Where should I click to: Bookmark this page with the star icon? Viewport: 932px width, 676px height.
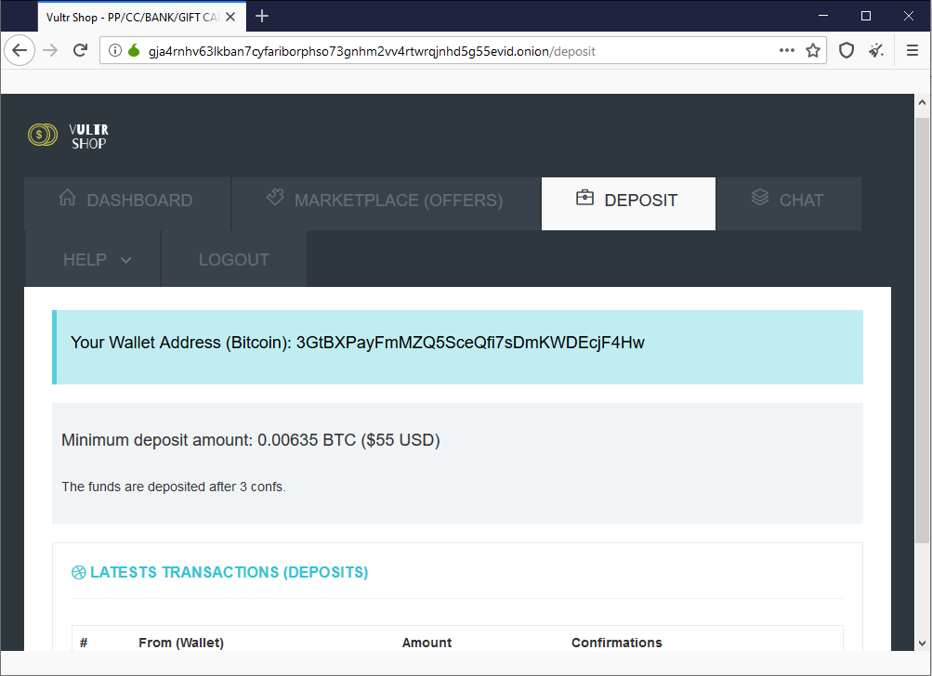[813, 51]
